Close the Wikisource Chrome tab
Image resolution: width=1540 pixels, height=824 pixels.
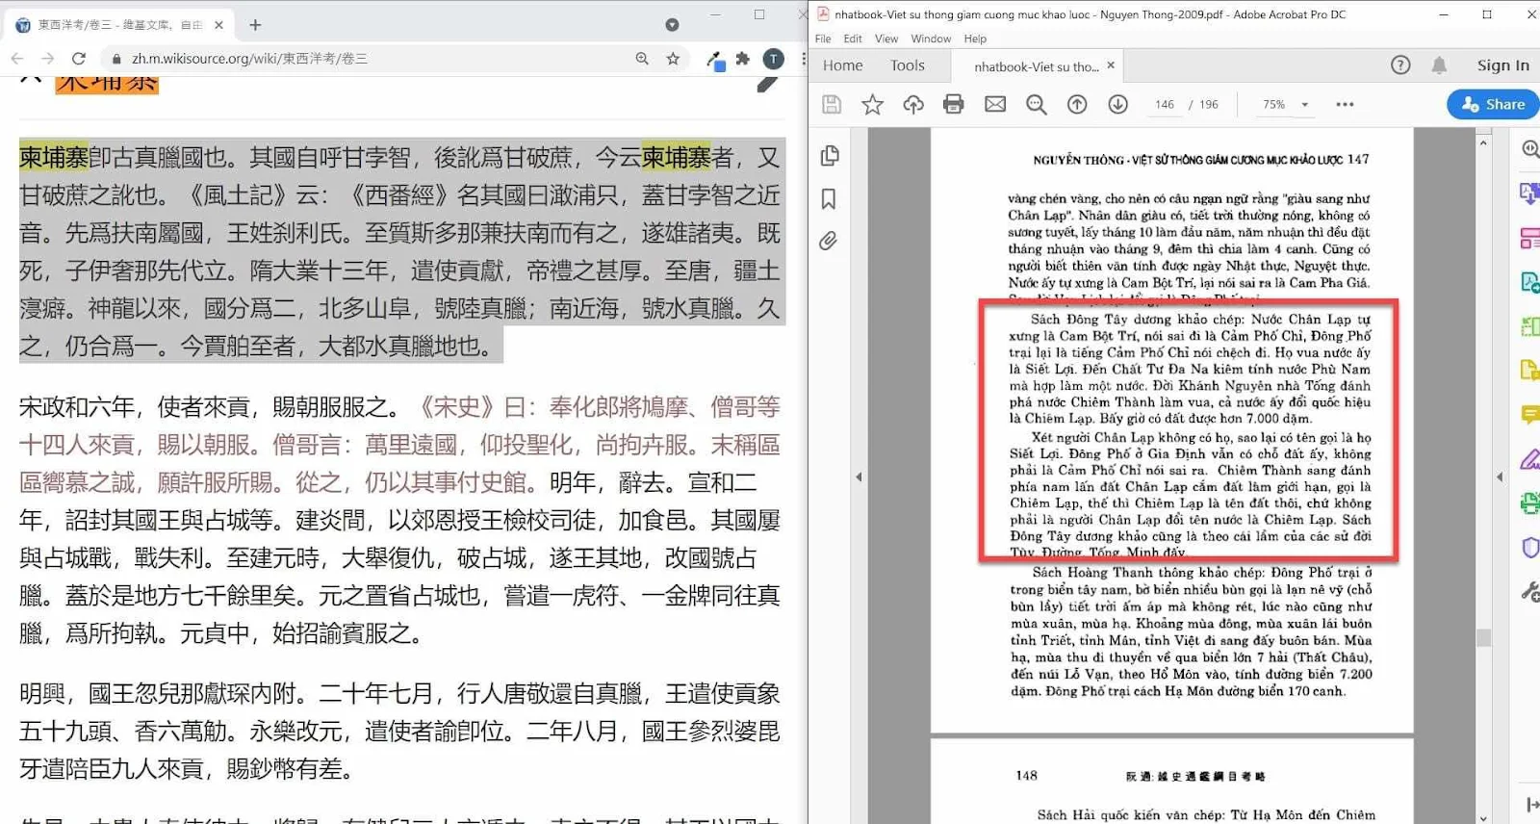tap(218, 25)
